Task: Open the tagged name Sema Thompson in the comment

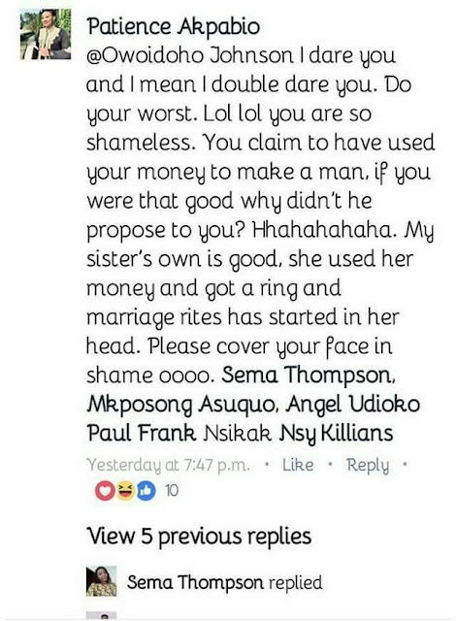Action: (x=309, y=375)
